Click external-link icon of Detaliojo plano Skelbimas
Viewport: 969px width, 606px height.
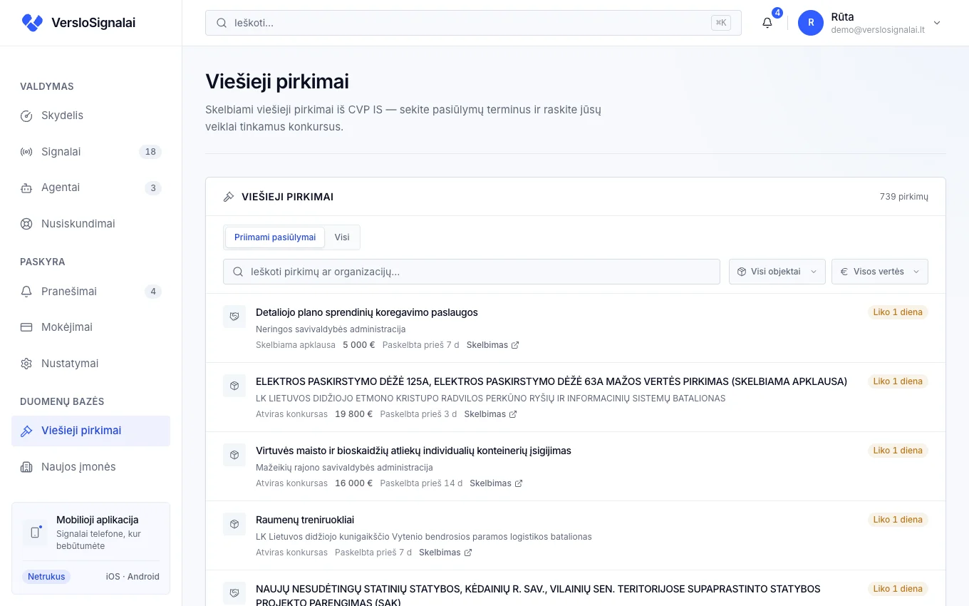(515, 345)
